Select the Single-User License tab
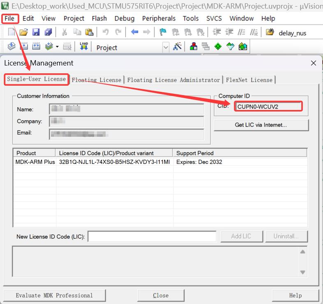 point(37,80)
